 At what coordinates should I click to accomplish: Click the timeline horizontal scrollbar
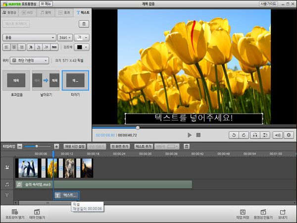[48, 203]
